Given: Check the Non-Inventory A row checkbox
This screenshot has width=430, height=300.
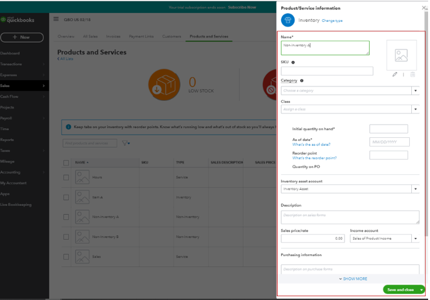Looking at the screenshot, I should (x=66, y=217).
